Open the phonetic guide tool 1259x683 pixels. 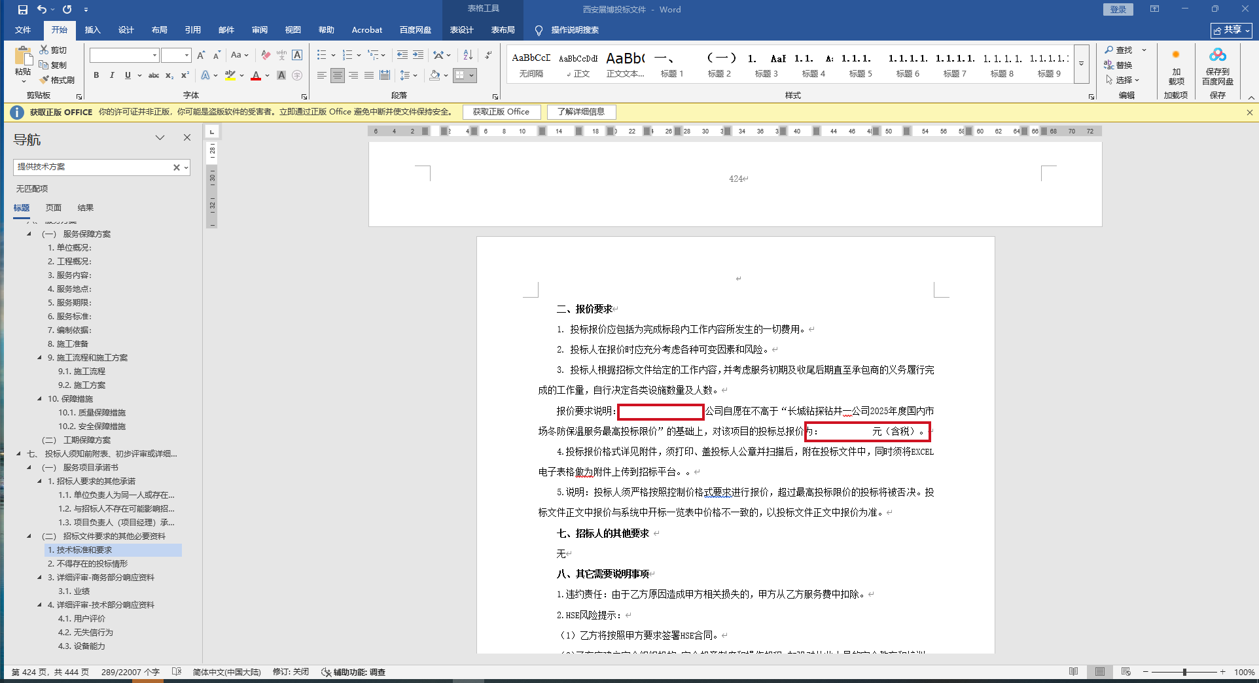(281, 56)
